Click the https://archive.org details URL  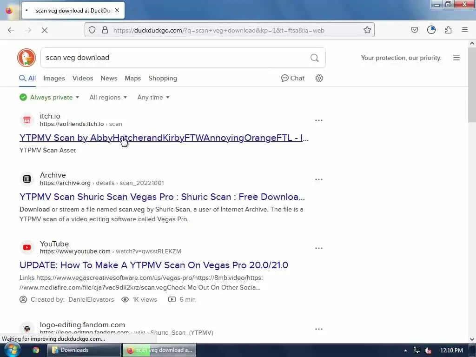coord(102,183)
